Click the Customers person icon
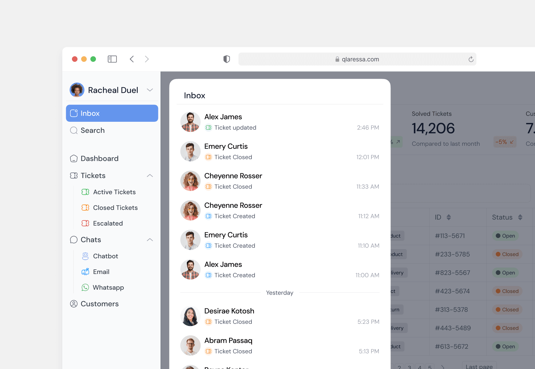The width and height of the screenshot is (535, 369). 74,304
